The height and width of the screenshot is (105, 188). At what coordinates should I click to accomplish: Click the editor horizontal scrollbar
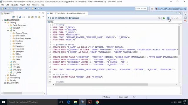coord(101,85)
